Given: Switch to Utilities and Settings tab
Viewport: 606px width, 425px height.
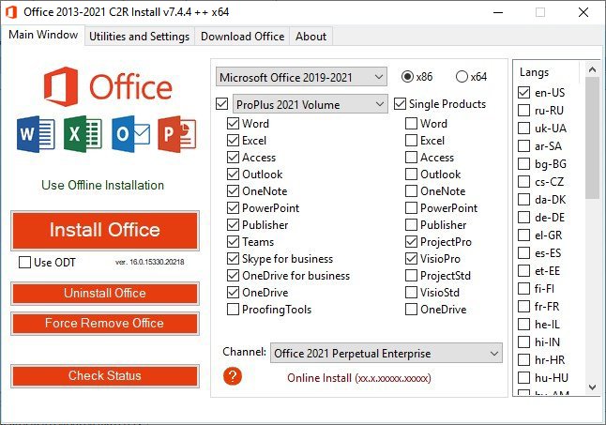Looking at the screenshot, I should [x=139, y=37].
